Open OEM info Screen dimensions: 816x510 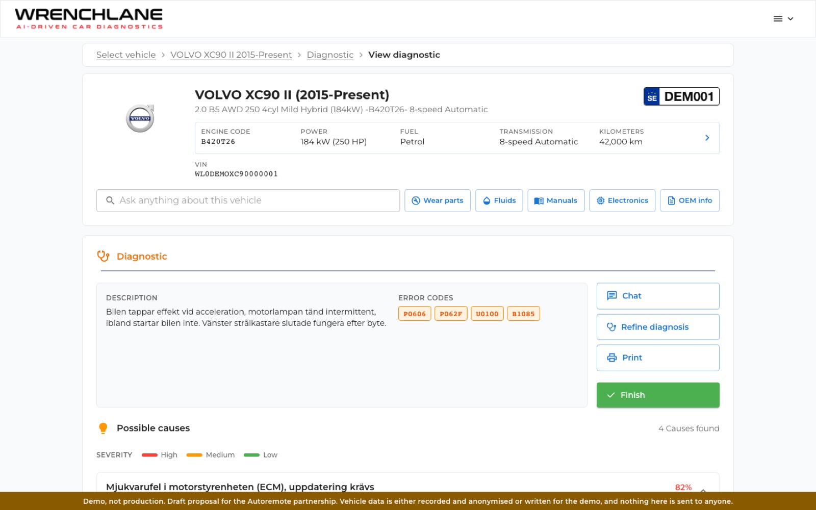tap(690, 200)
